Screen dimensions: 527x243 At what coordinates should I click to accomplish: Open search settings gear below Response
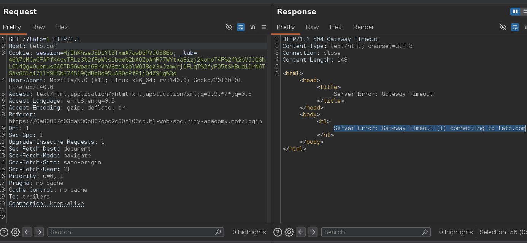[289, 232]
